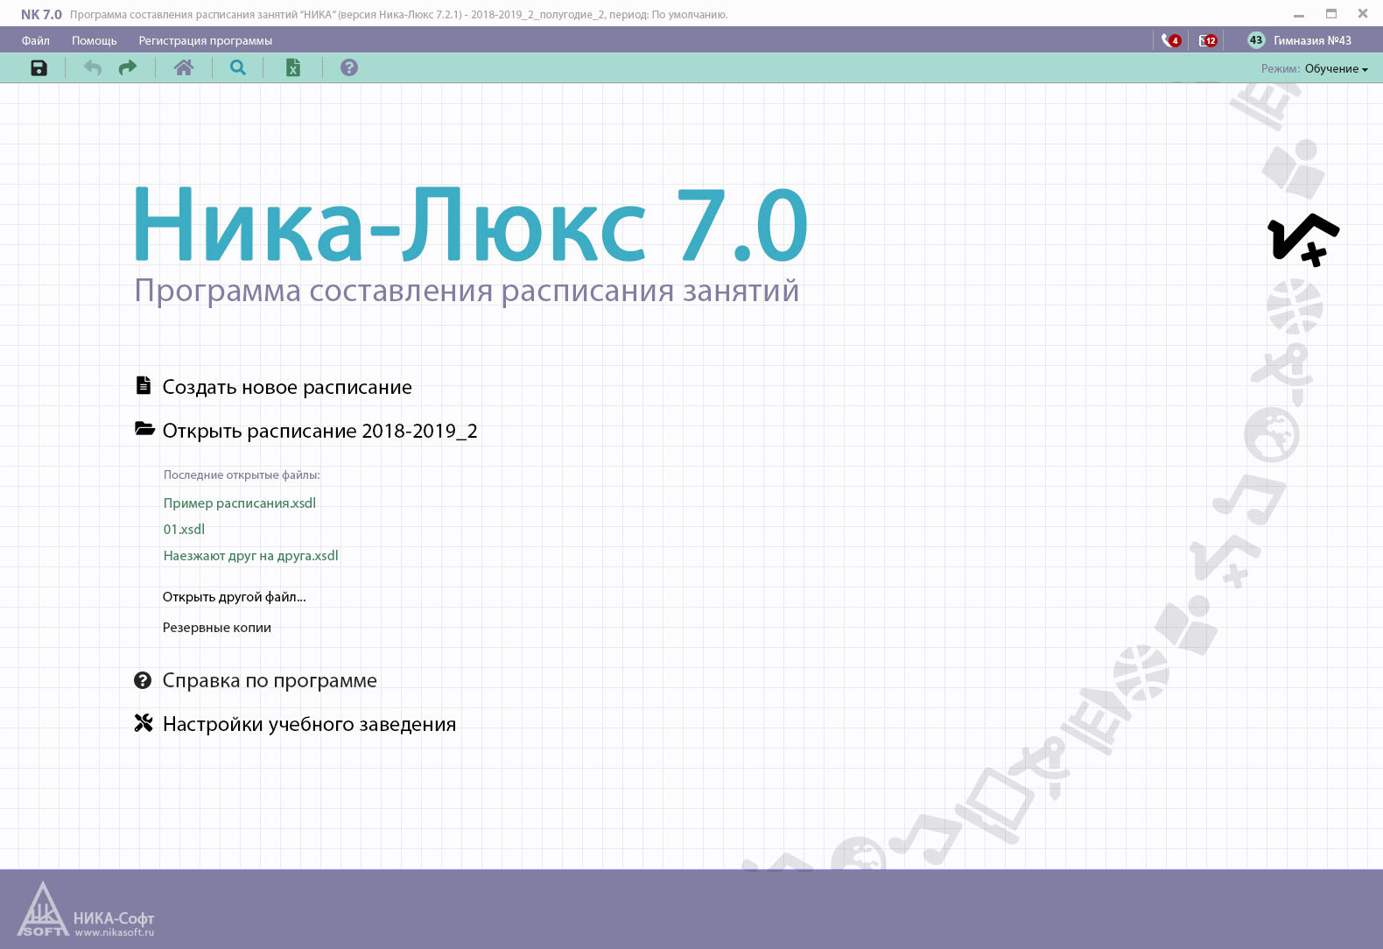1383x949 pixels.
Task: Minimize the Ника-Люкс window
Action: (1299, 15)
